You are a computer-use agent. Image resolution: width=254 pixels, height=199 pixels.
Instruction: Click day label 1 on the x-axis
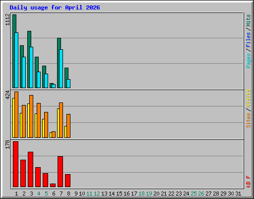[x=16, y=194]
